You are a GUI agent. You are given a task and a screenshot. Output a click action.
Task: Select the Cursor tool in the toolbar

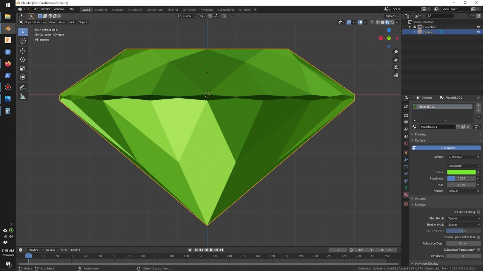[x=23, y=41]
